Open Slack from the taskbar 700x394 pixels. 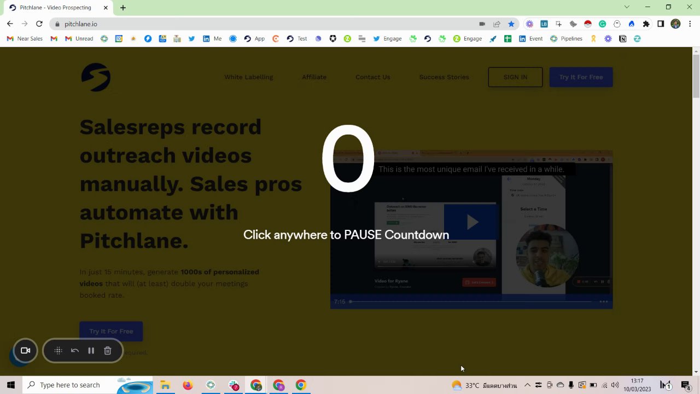[234, 385]
